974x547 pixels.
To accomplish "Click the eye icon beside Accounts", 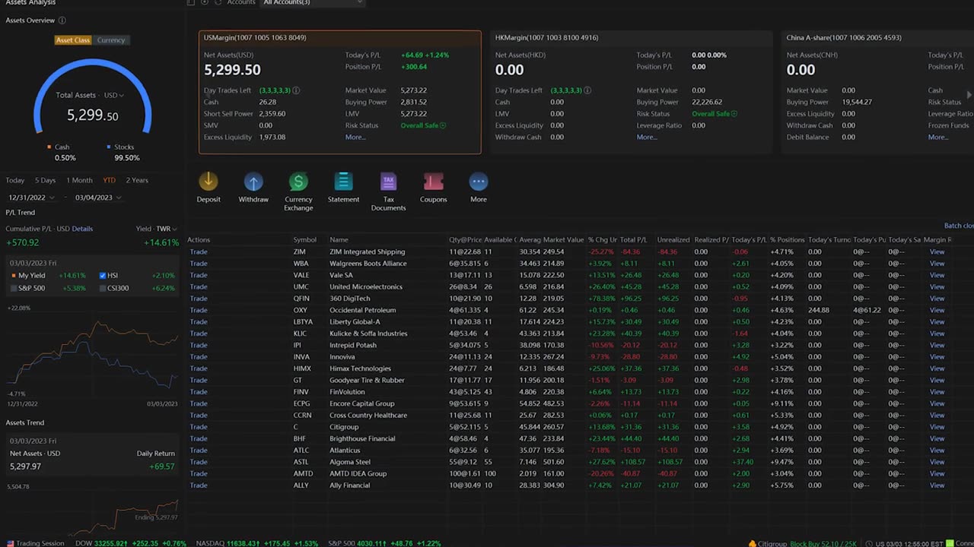I will pos(204,2).
